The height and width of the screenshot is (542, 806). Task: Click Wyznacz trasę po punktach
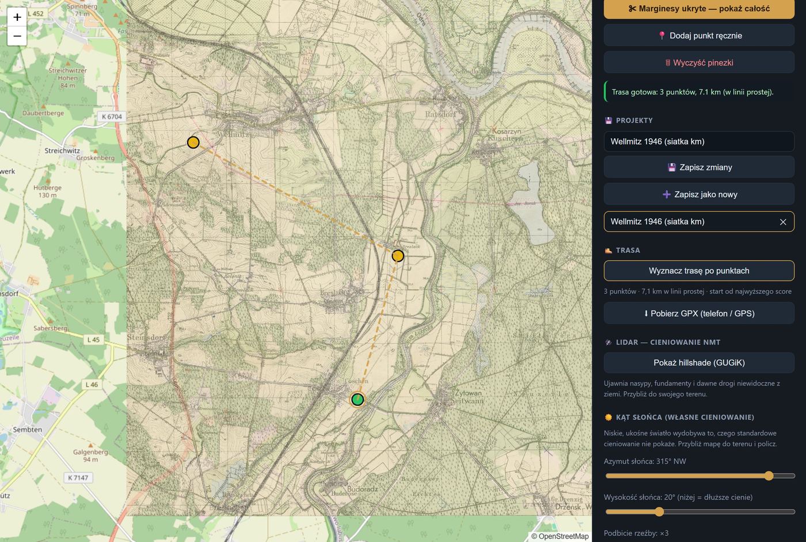[699, 271]
